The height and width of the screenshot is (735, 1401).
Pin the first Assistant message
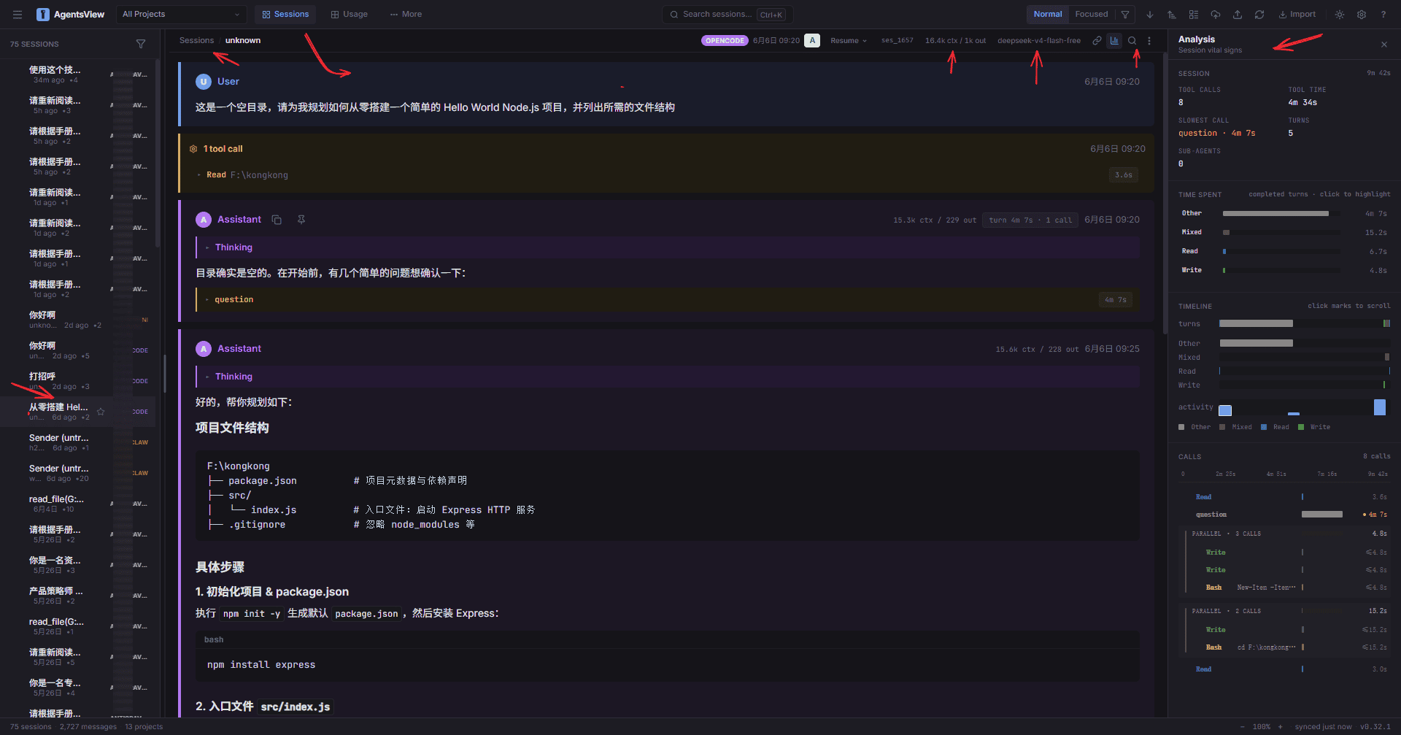pos(301,220)
